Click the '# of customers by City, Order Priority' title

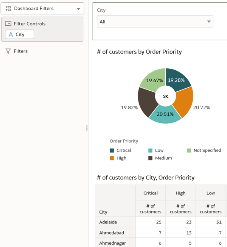click(x=146, y=178)
